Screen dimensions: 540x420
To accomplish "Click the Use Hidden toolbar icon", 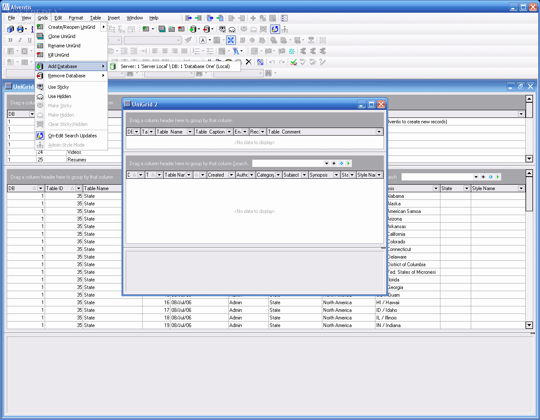I will pyautogui.click(x=232, y=29).
